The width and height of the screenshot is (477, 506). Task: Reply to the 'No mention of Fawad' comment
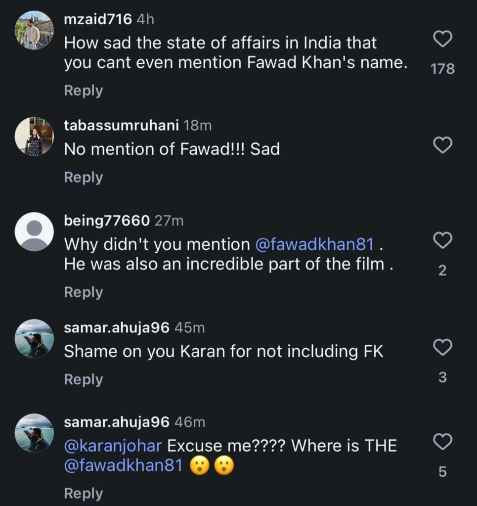click(x=84, y=177)
